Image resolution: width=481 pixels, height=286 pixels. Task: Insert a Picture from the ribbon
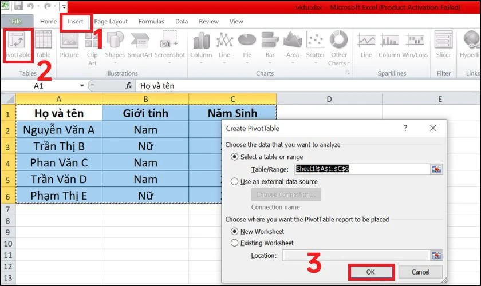click(x=69, y=45)
